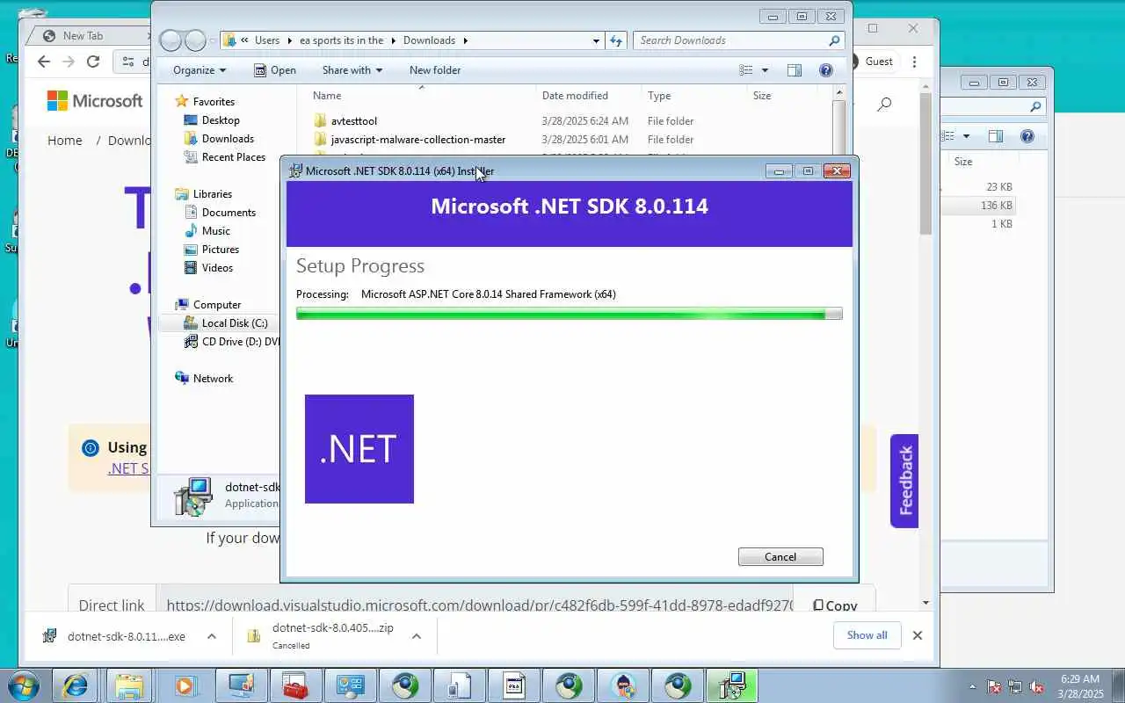Follow the Home breadcrumb link
The height and width of the screenshot is (703, 1125).
(x=65, y=141)
